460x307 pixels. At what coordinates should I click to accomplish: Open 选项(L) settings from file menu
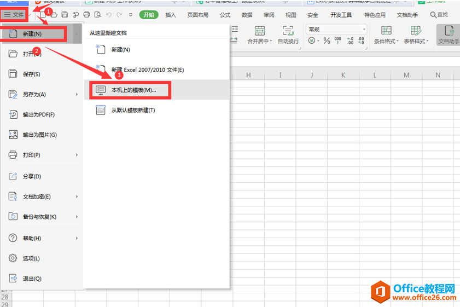[x=41, y=258]
